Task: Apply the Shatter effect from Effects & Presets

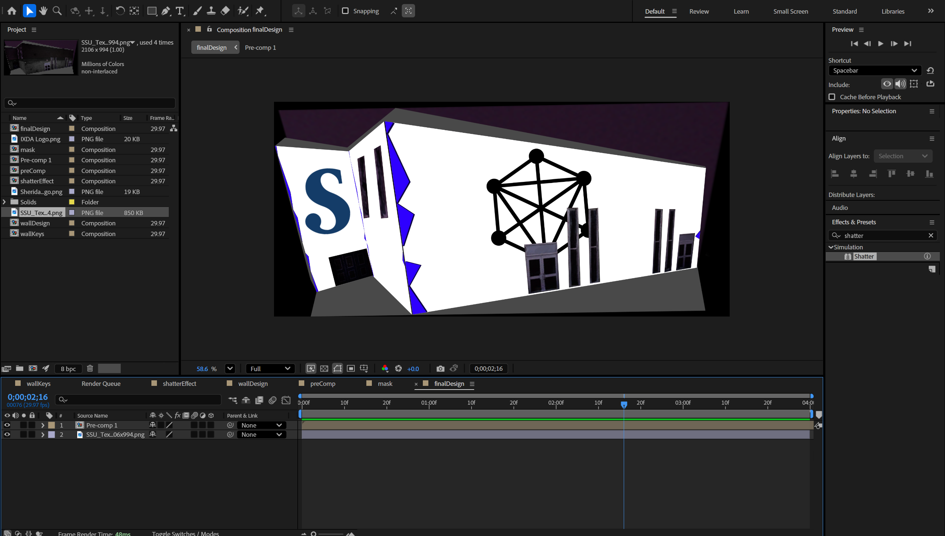Action: (864, 256)
